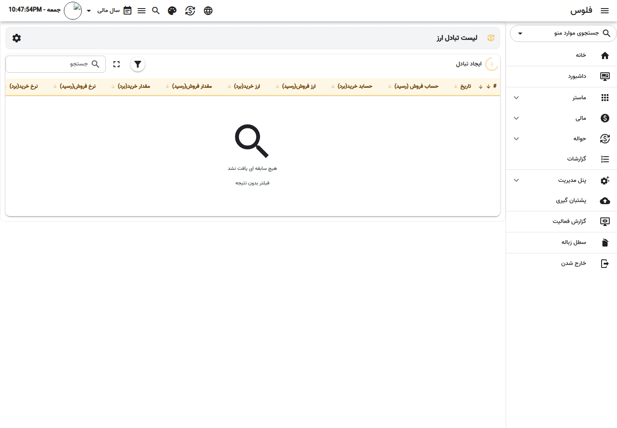The height and width of the screenshot is (428, 617).
Task: Sort by the تاریخ column header
Action: [466, 86]
